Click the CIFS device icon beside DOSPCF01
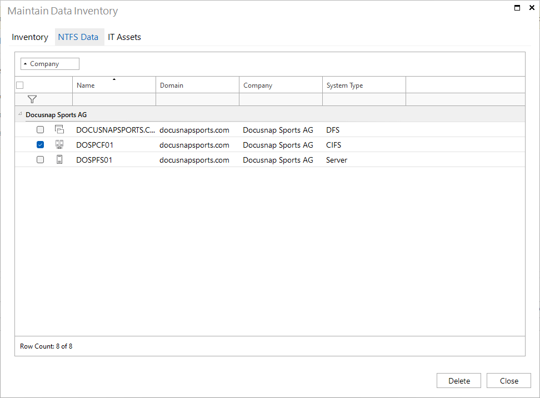 (x=59, y=144)
